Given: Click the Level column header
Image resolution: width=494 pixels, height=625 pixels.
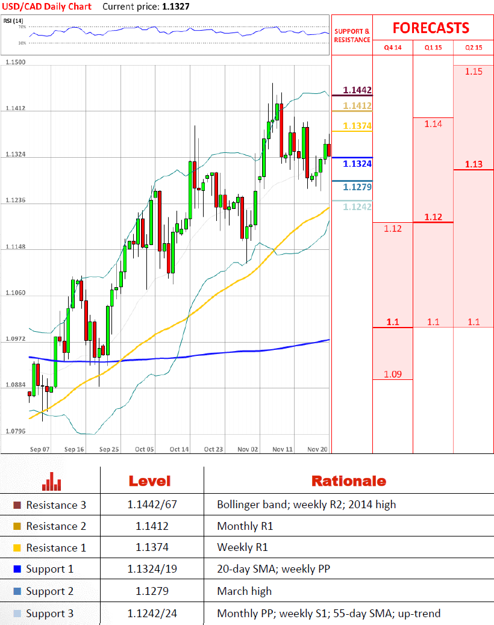Looking at the screenshot, I should click(149, 481).
